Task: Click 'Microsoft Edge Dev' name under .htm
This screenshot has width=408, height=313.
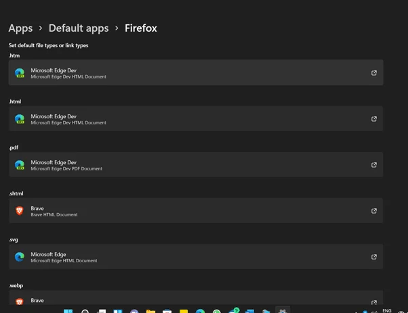Action: 54,70
